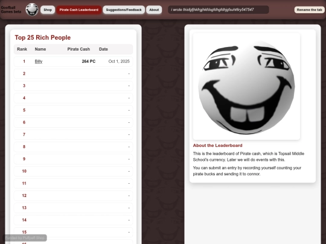
Task: Click the Date column header
Action: coord(103,49)
